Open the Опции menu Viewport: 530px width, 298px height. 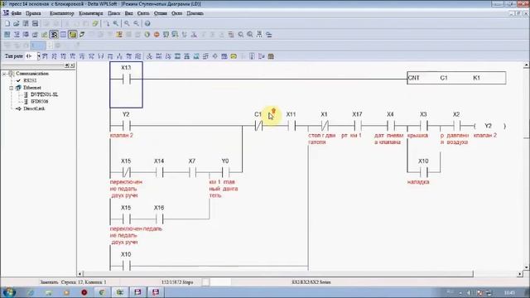coord(160,13)
